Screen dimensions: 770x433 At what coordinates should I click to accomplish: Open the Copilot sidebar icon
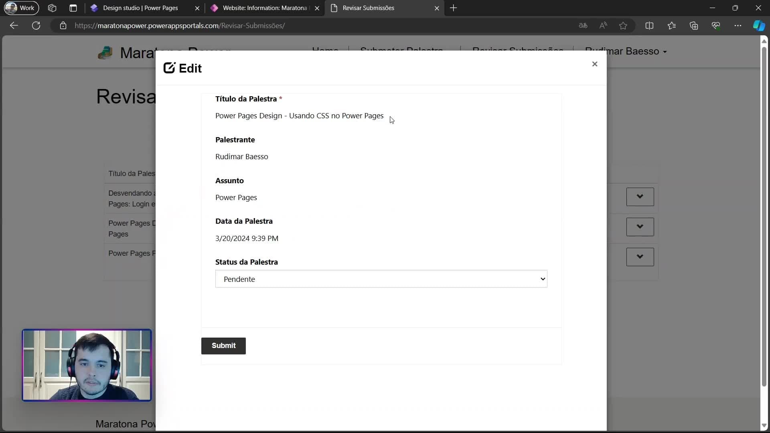coord(759,26)
